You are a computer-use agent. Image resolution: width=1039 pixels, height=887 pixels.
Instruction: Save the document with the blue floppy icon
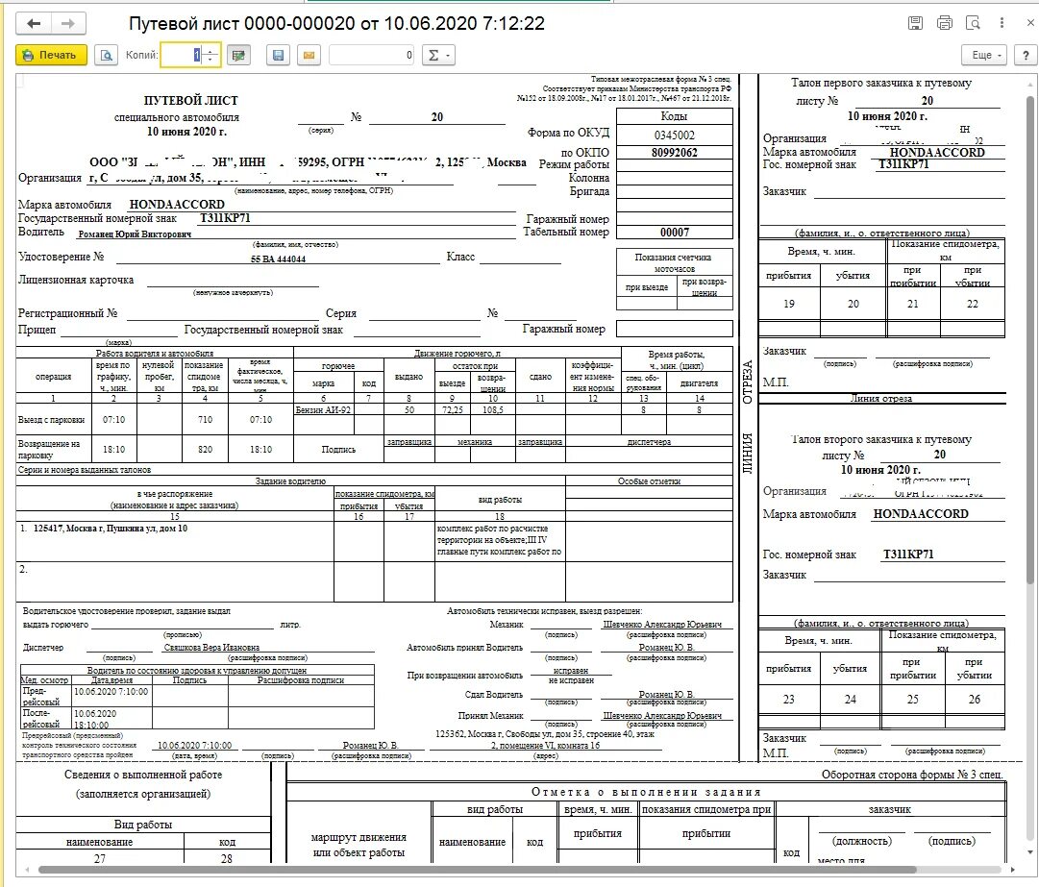[279, 55]
